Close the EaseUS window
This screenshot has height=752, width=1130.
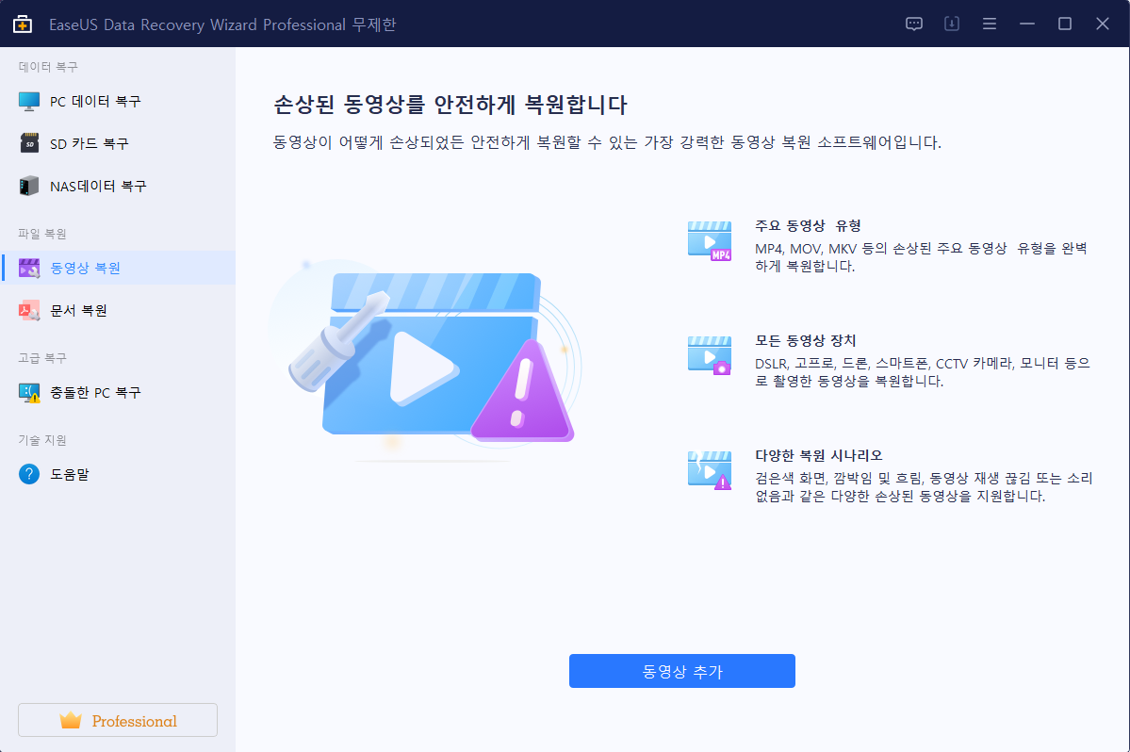(1102, 24)
